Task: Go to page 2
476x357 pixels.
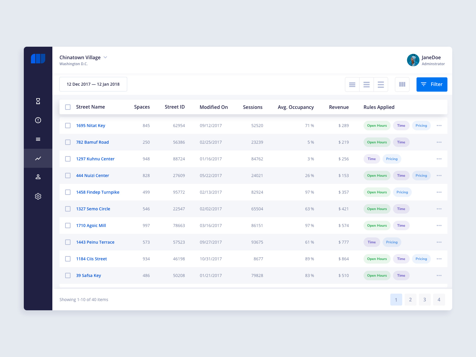Action: tap(411, 300)
